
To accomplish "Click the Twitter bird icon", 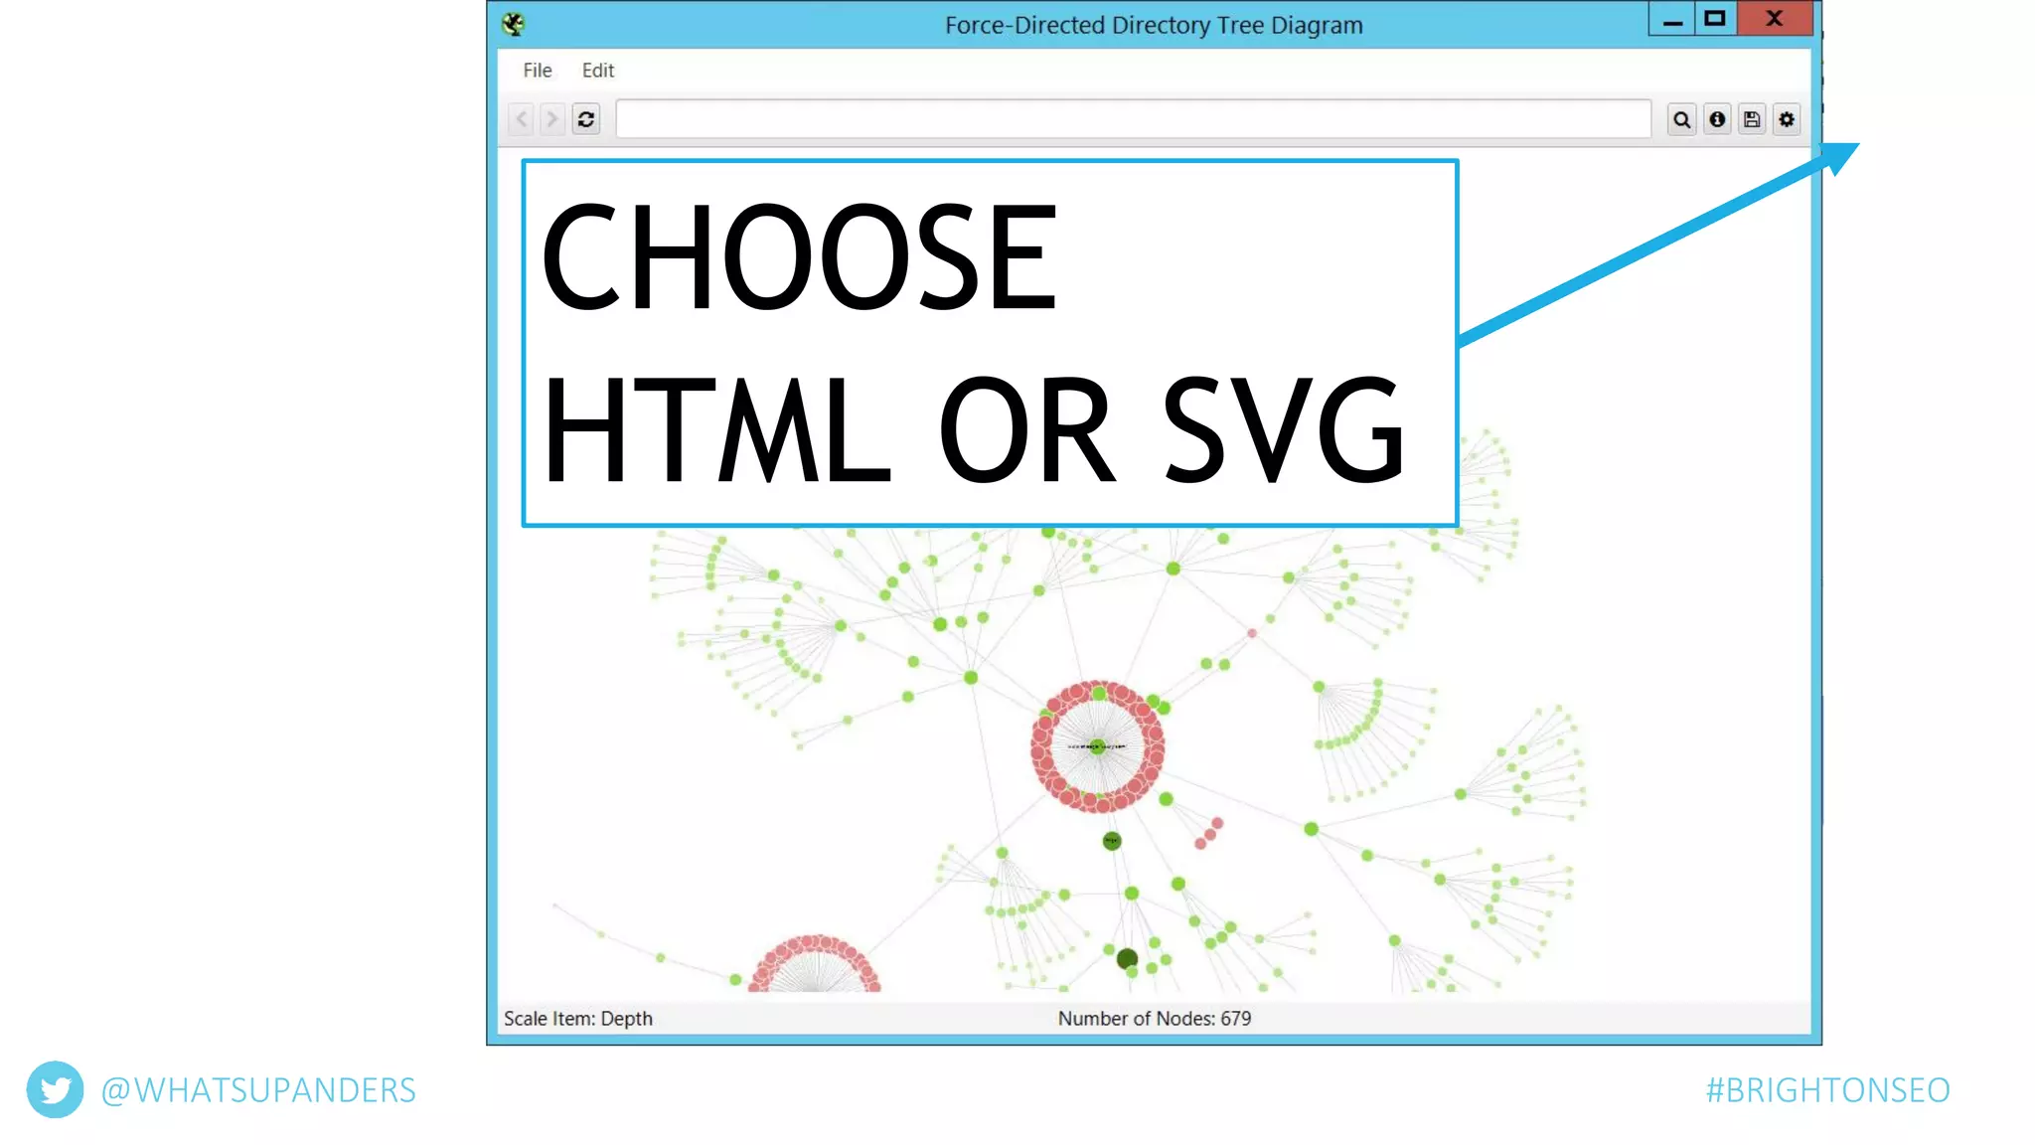I will click(x=55, y=1089).
